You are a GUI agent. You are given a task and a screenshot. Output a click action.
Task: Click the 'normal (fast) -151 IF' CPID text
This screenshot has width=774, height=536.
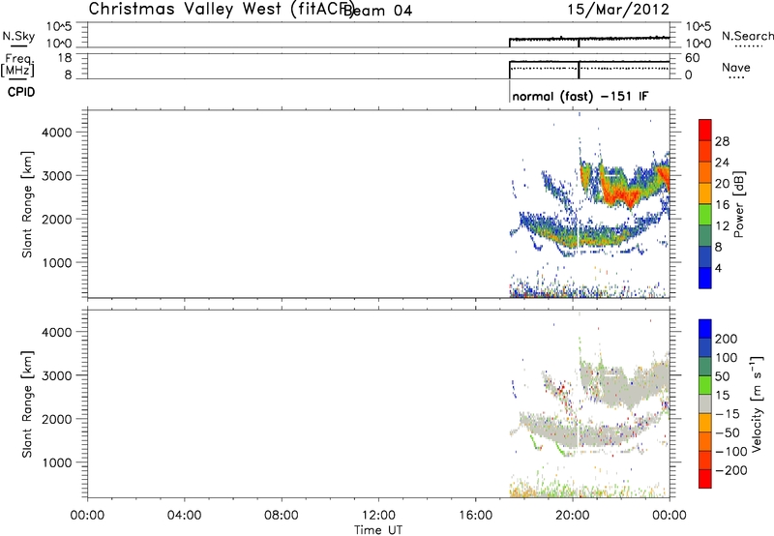coord(580,96)
